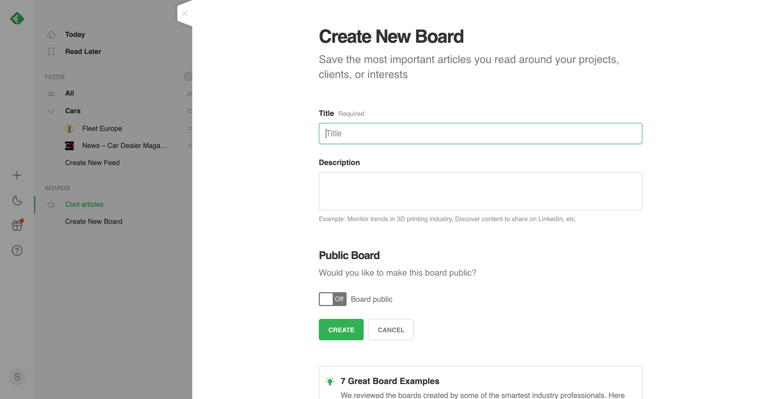Open the Read Later bookmark icon

point(51,51)
